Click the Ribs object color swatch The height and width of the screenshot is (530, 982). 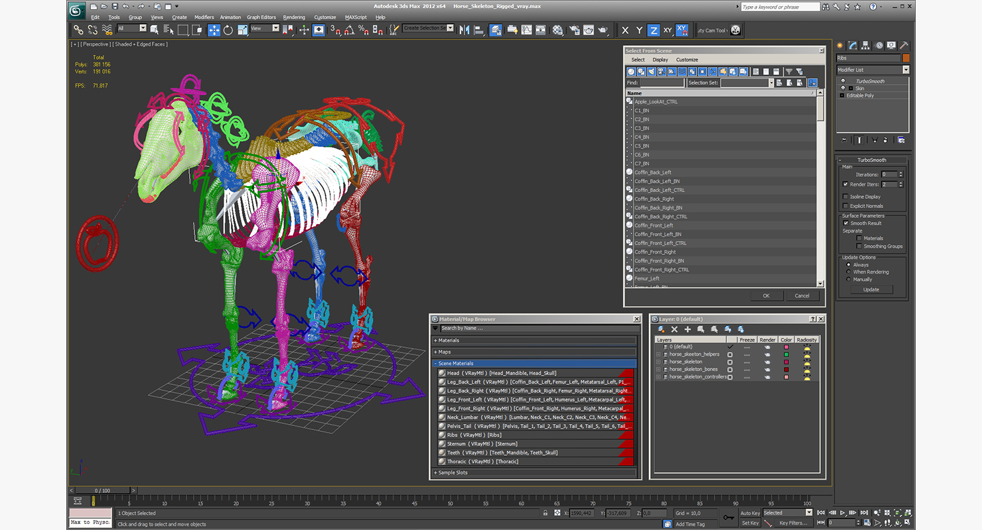[x=906, y=58]
